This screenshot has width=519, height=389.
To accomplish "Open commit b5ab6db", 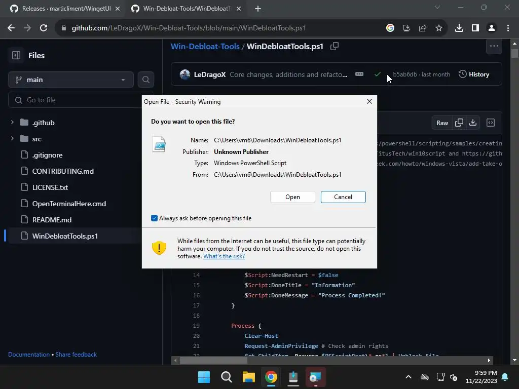I will pyautogui.click(x=405, y=74).
